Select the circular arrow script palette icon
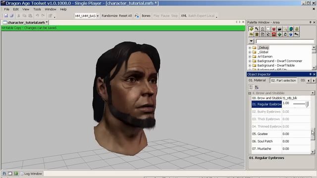Screen dimensions: 317x178 268,34
